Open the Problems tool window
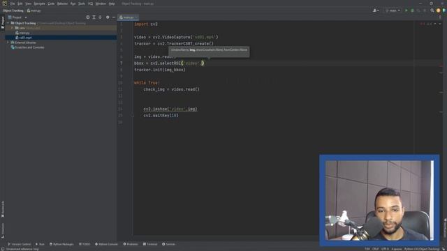 pos(131,244)
